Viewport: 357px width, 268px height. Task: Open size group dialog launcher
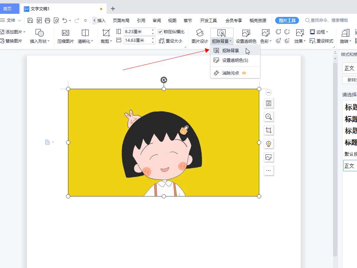[x=185, y=47]
